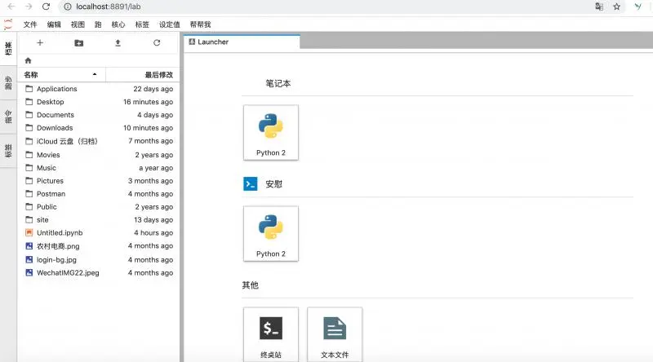Screen dimensions: 653x362
Task: Click the translate page icon in address bar
Action: click(599, 7)
